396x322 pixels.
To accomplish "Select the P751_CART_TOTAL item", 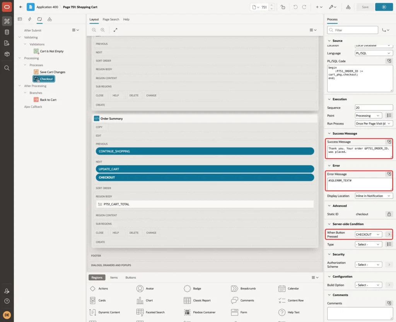I will pyautogui.click(x=205, y=204).
